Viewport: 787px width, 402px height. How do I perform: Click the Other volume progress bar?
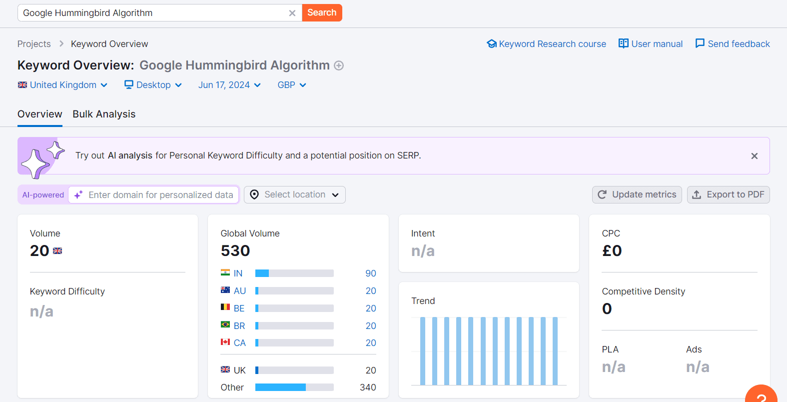point(294,387)
